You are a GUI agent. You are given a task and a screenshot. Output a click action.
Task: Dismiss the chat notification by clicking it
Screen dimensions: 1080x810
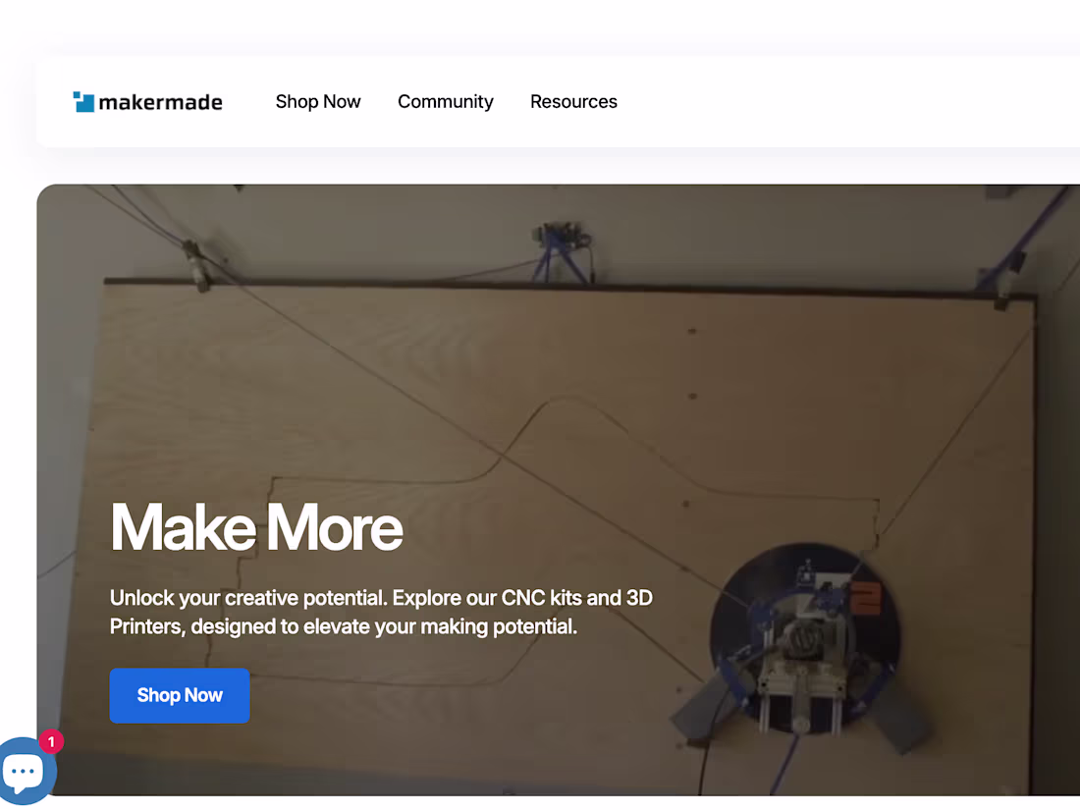(x=50, y=741)
